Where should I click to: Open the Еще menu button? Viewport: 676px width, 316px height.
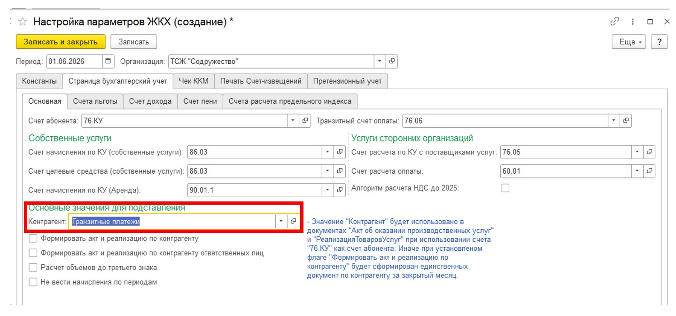pyautogui.click(x=629, y=42)
